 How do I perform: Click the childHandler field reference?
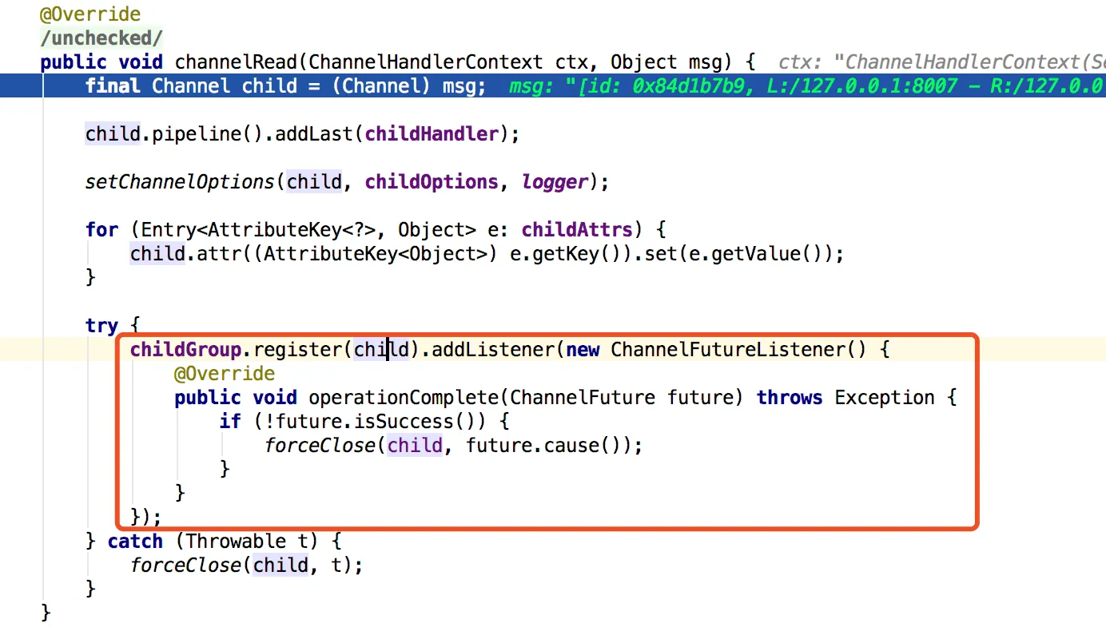[x=432, y=134]
